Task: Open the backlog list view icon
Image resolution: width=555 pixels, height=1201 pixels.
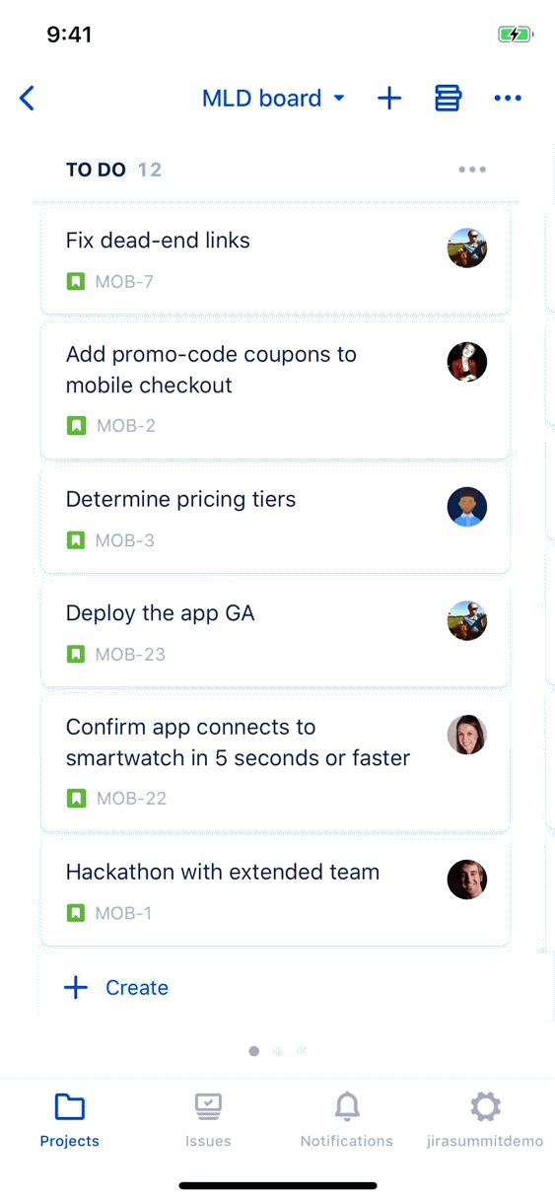Action: point(448,98)
